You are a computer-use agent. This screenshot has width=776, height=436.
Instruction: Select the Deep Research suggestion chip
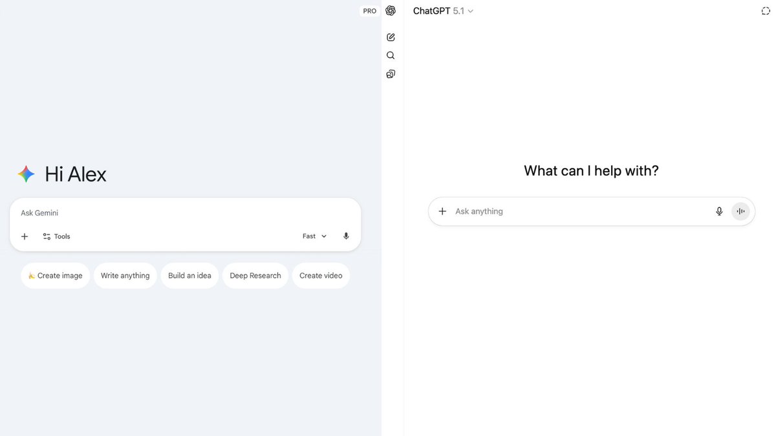pos(255,276)
